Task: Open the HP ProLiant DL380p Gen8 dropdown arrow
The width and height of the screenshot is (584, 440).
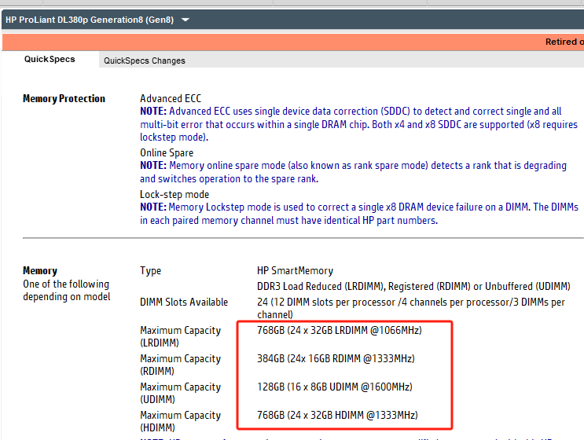Action: (185, 20)
